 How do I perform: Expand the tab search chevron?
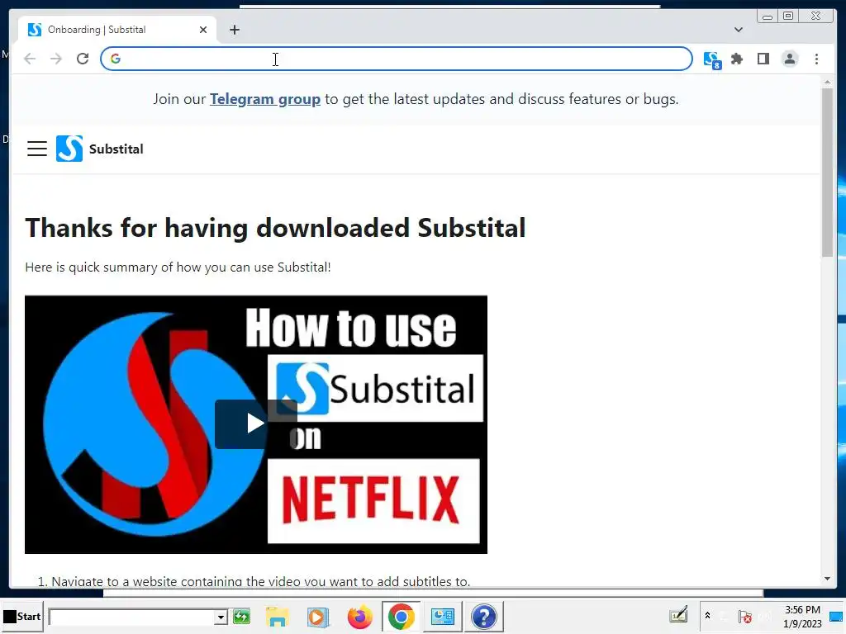point(738,30)
